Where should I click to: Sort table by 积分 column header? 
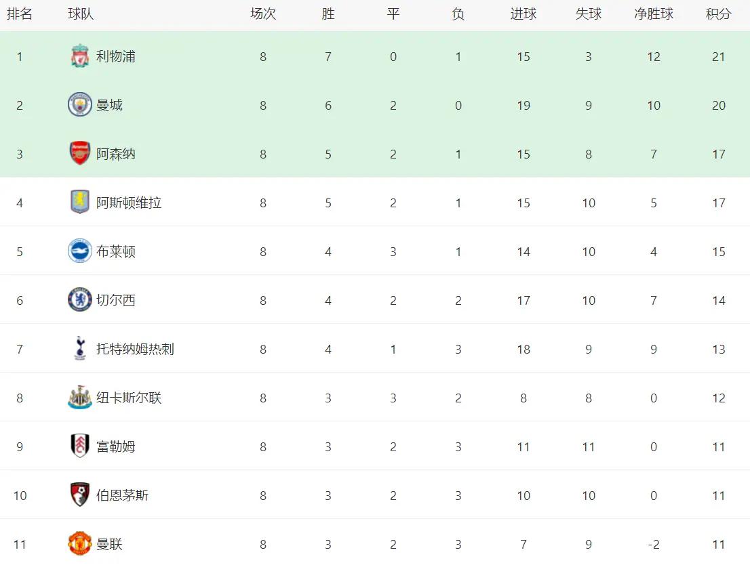(x=718, y=14)
